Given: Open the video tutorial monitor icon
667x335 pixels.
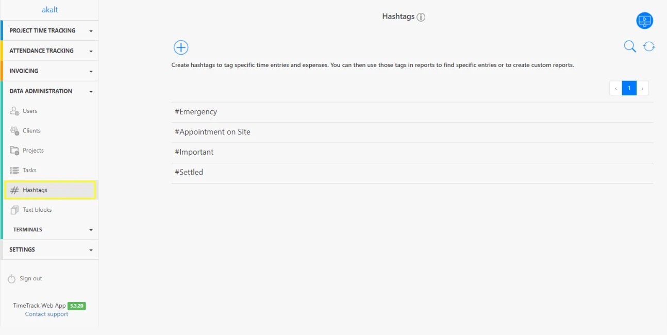Looking at the screenshot, I should 644,21.
